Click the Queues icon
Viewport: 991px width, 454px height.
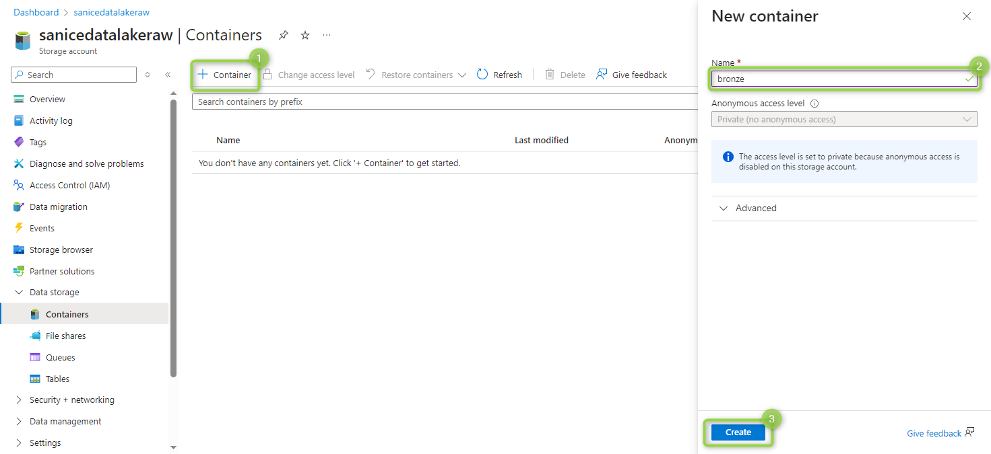35,357
